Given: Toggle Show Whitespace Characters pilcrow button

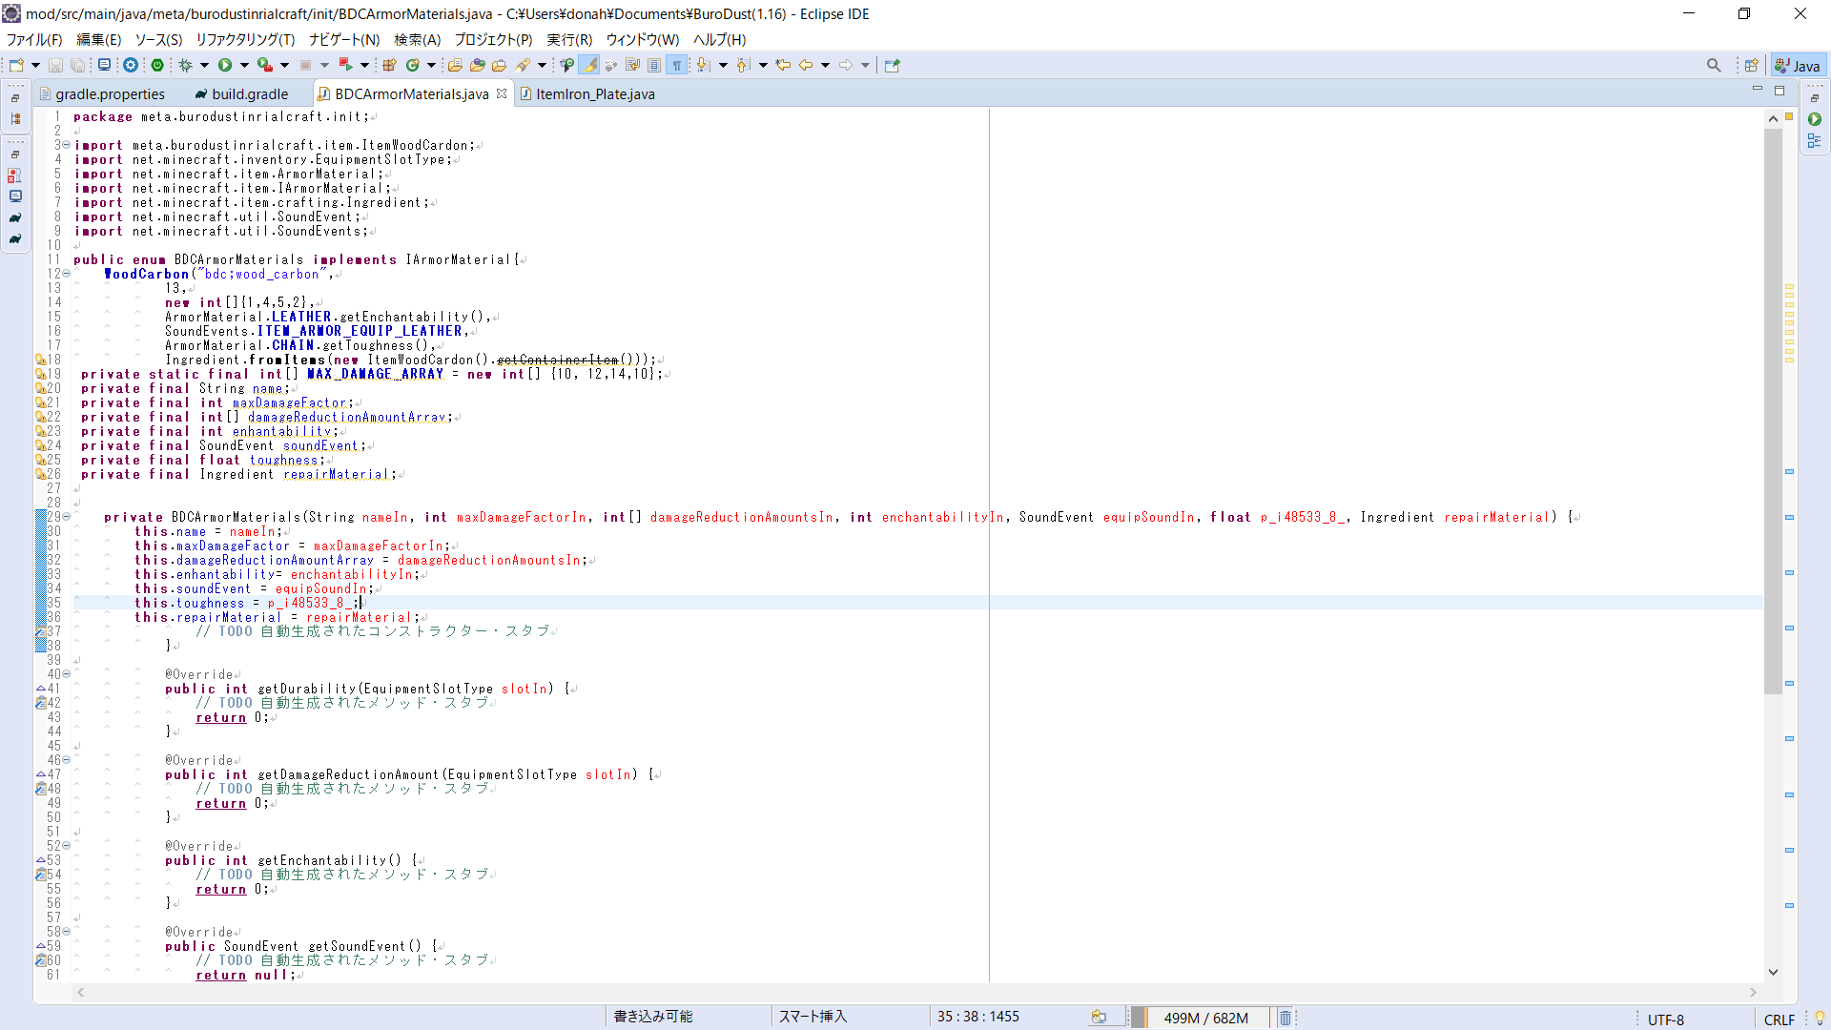Looking at the screenshot, I should point(677,65).
